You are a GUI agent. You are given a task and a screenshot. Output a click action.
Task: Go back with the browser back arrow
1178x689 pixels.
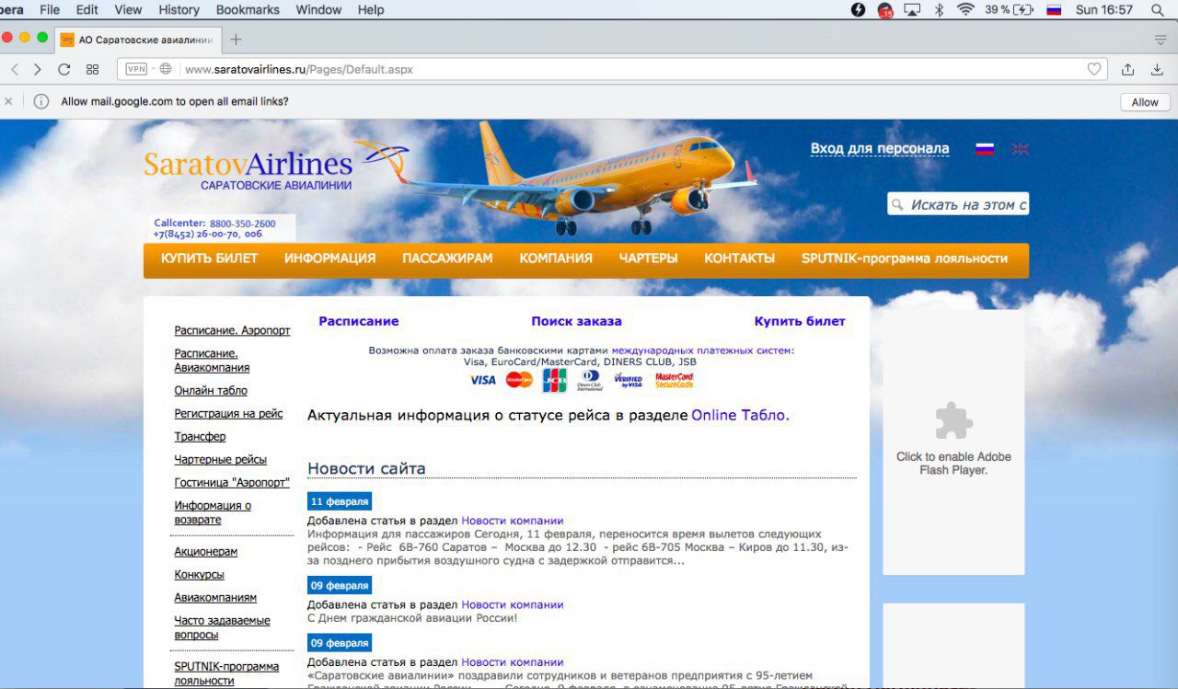pyautogui.click(x=14, y=69)
